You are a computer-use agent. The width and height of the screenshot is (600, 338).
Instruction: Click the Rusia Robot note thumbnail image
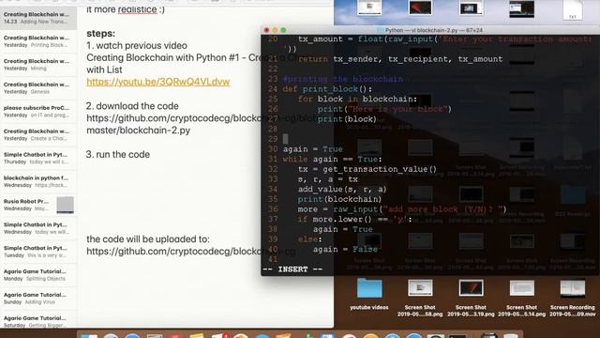pos(65,205)
